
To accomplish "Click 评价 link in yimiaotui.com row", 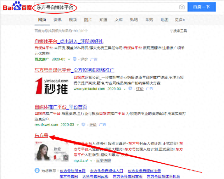I will coord(140,89).
